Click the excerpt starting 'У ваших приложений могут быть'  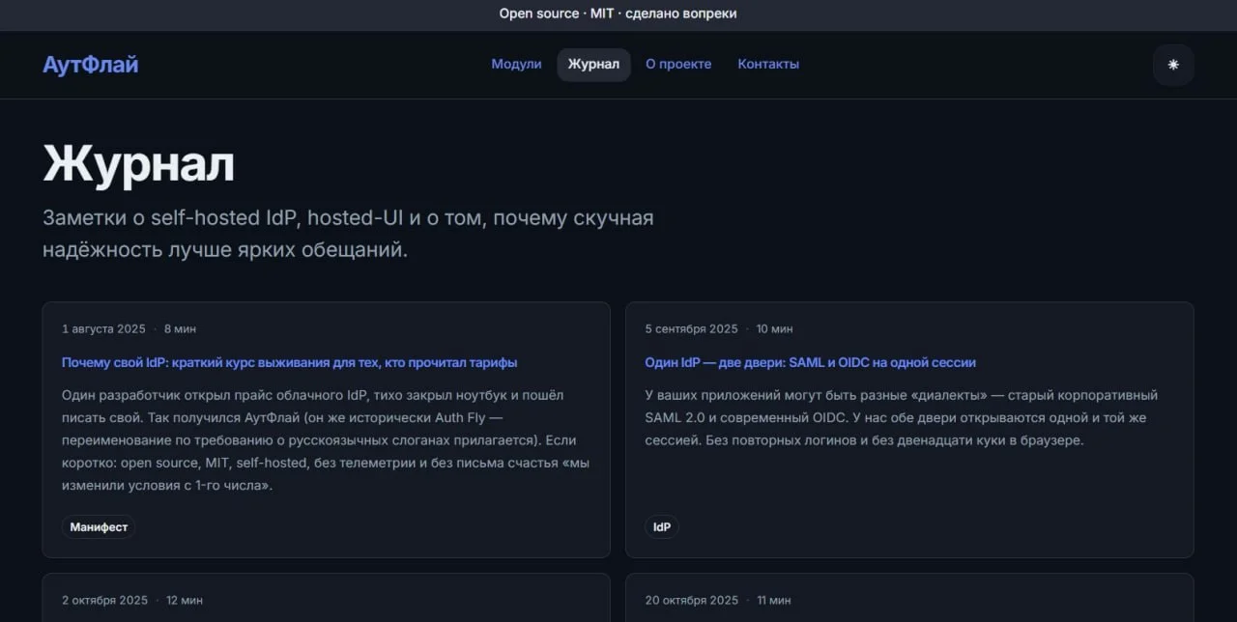click(902, 418)
